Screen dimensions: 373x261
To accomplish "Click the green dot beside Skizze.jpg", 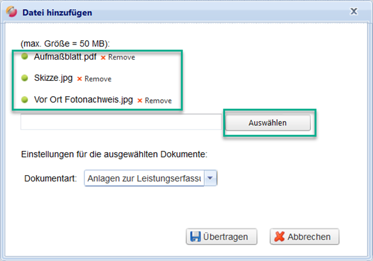I will [x=24, y=78].
